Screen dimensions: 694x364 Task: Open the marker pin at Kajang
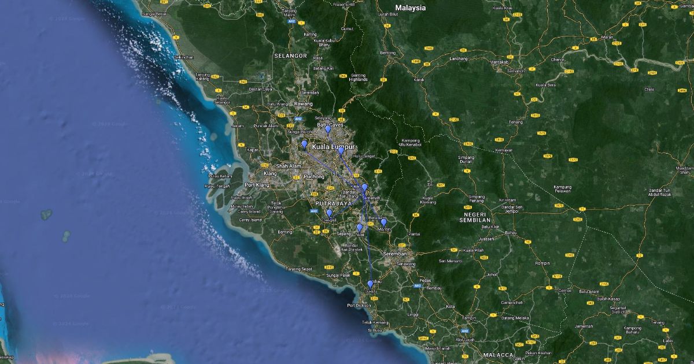(x=365, y=188)
